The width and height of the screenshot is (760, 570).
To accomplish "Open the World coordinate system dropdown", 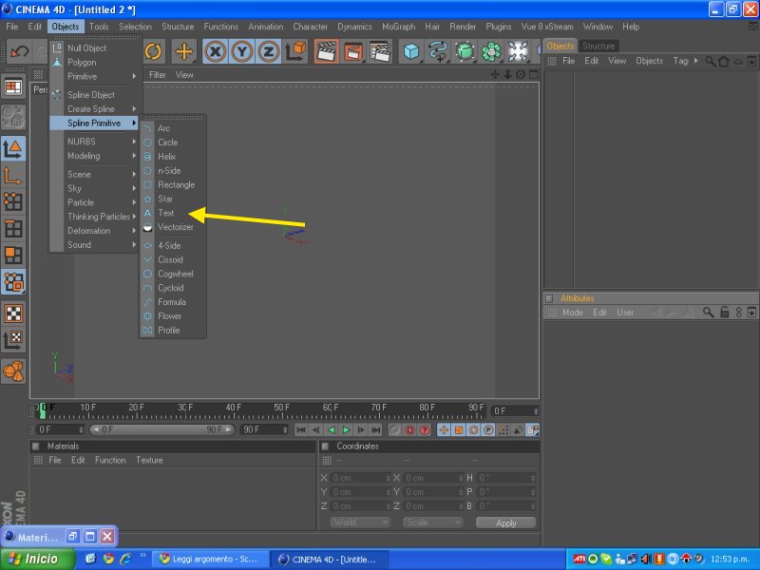I will point(361,522).
